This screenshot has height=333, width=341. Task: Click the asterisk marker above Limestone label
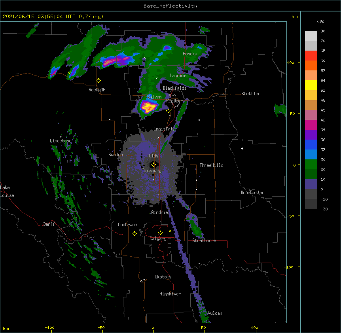[x=61, y=137]
